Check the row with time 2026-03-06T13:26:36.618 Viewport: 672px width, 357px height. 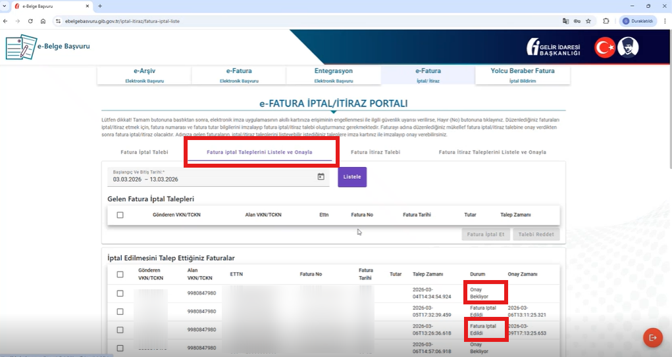(x=120, y=330)
